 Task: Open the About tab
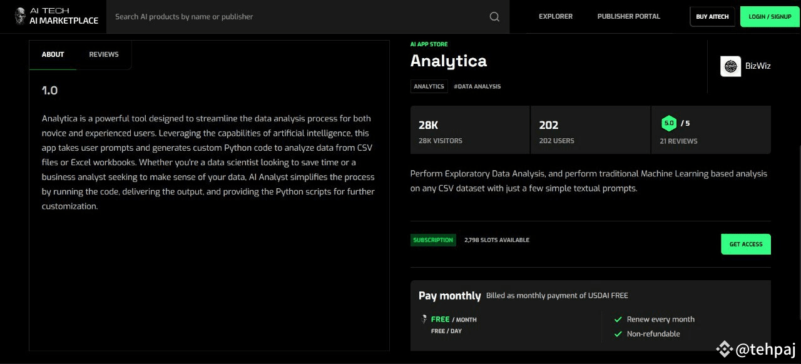pyautogui.click(x=53, y=54)
